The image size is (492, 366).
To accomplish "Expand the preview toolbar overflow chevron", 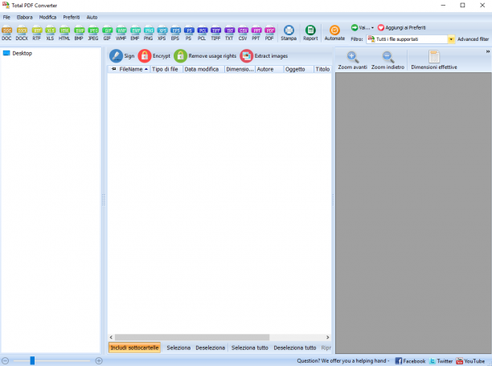I will pos(488,51).
